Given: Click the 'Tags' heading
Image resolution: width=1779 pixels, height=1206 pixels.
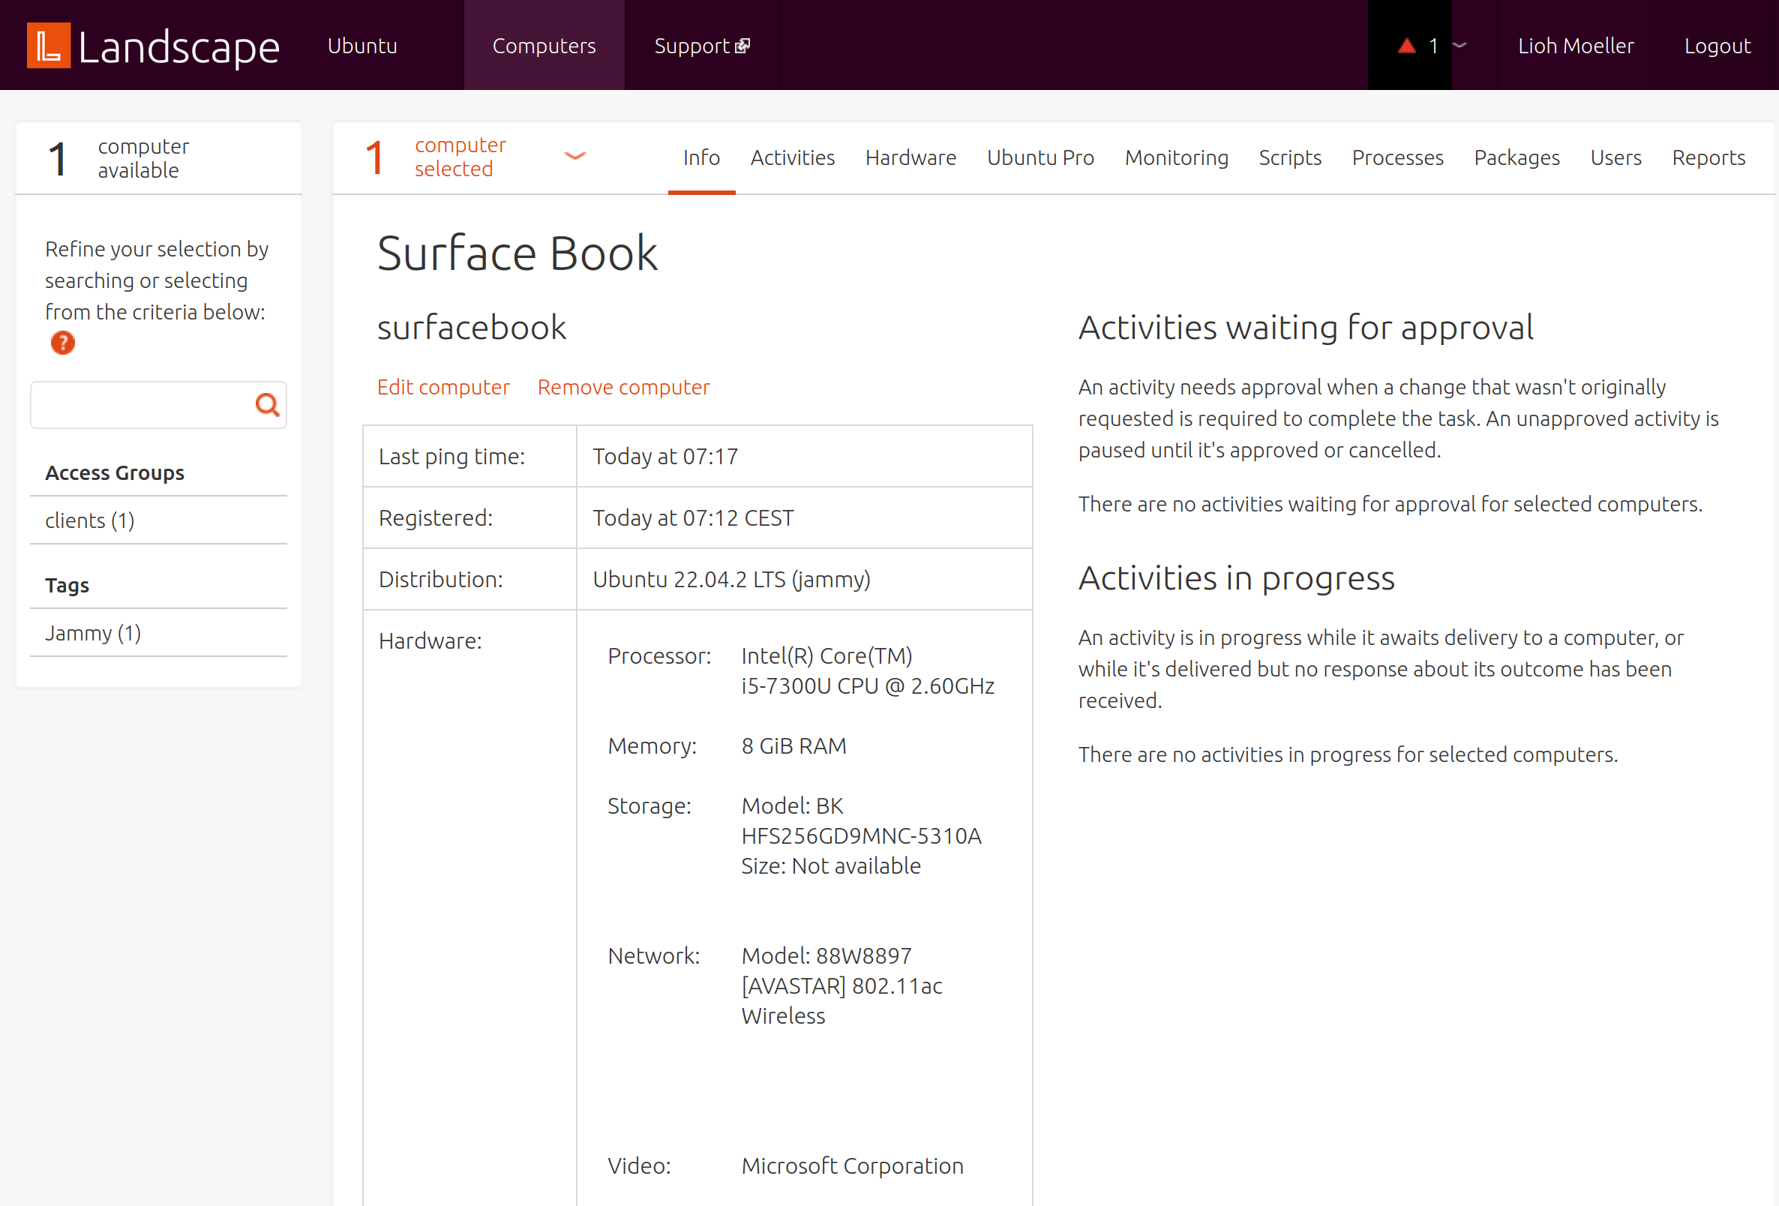Looking at the screenshot, I should (x=67, y=585).
